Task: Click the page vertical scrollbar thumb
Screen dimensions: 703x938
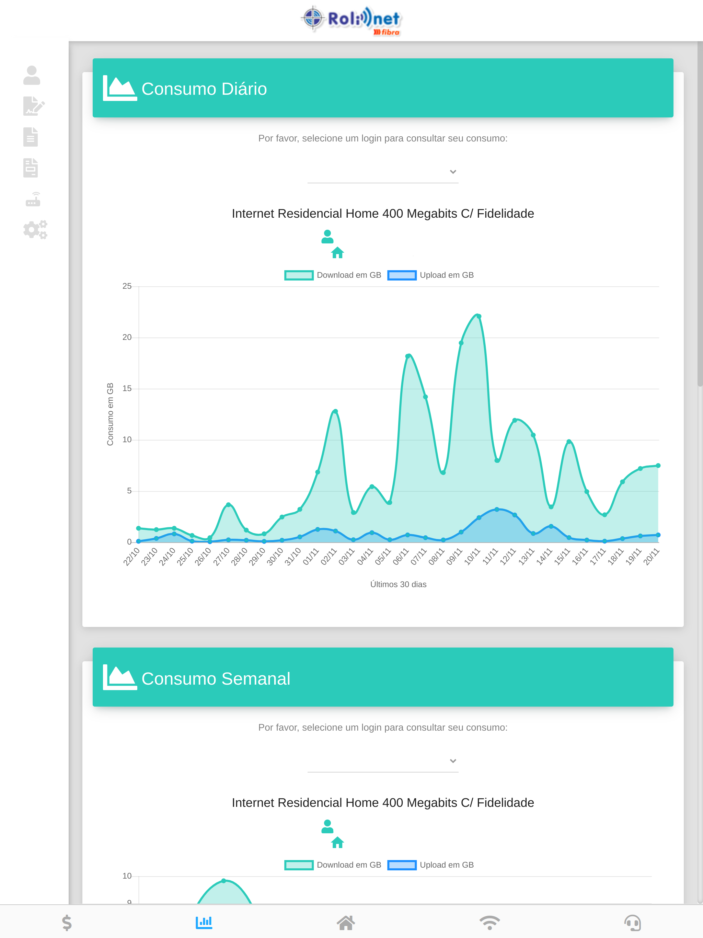Action: click(700, 214)
